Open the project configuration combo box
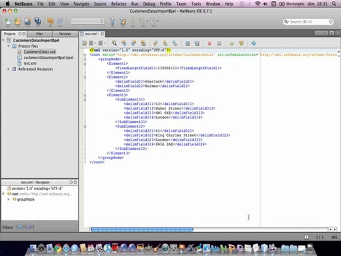Viewport: 341px width, 256px height. [x=87, y=21]
